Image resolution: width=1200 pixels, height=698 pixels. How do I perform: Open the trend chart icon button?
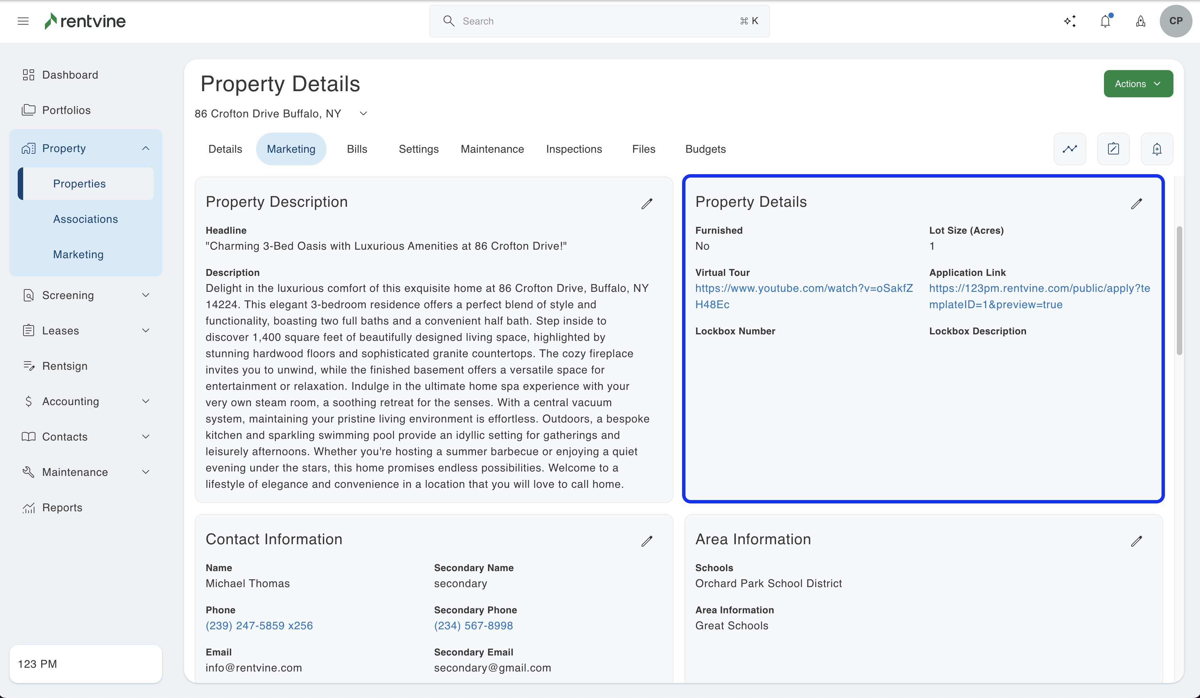tap(1070, 149)
